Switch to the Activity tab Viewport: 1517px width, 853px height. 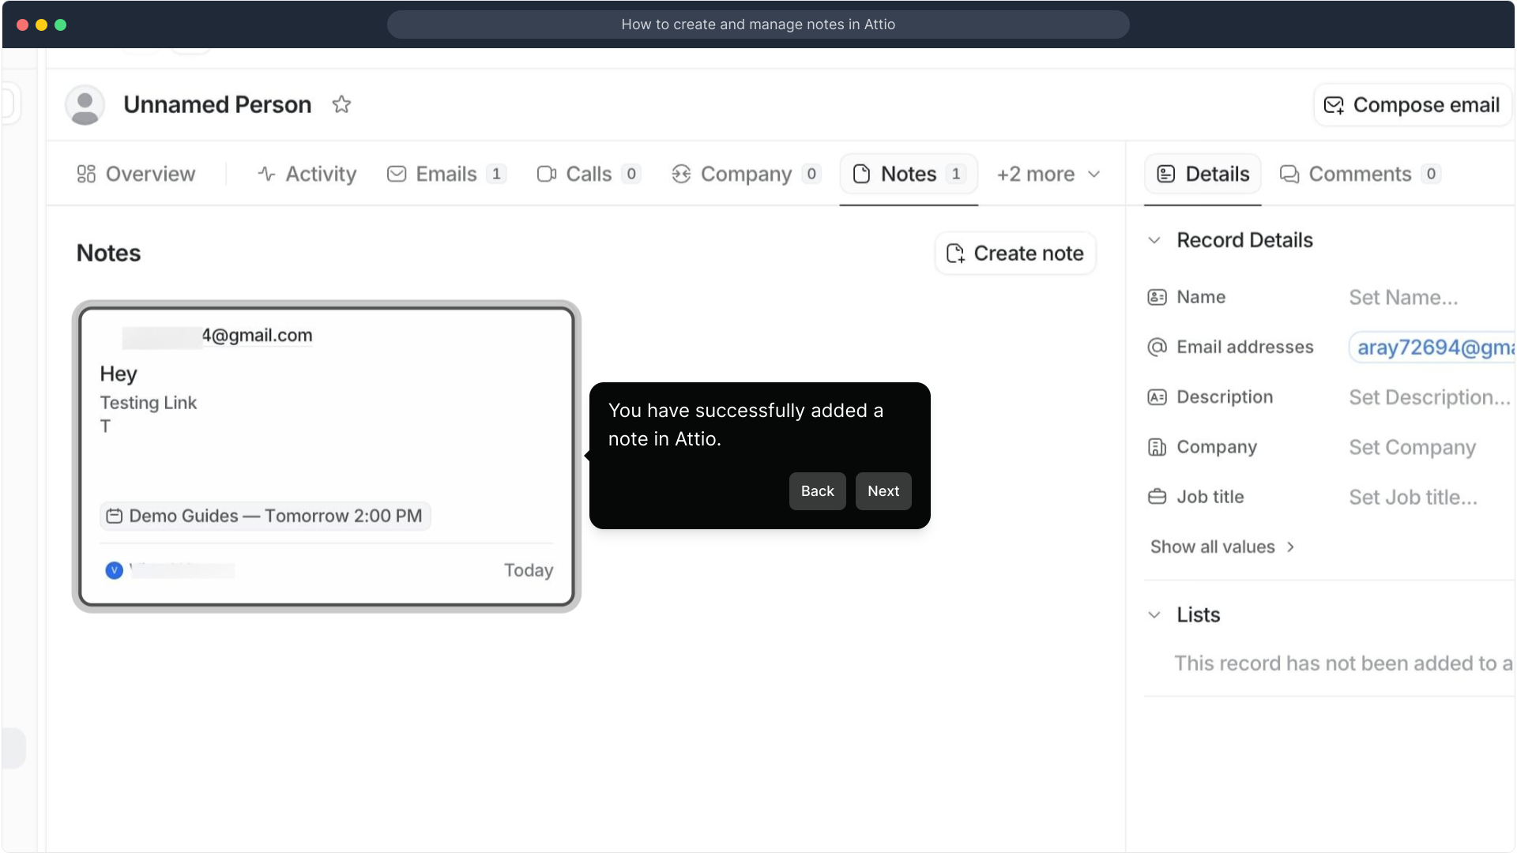pyautogui.click(x=307, y=174)
